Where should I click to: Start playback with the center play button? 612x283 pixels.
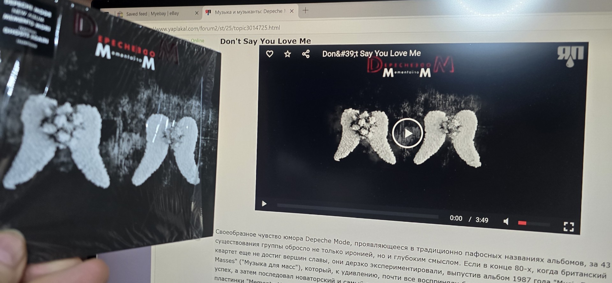407,133
